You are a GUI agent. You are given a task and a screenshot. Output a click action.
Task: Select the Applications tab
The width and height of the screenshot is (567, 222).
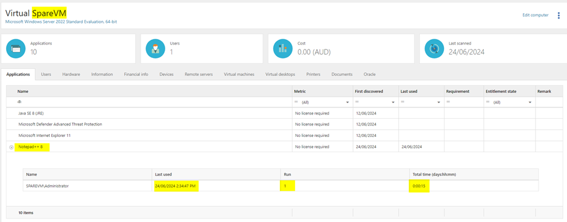coord(18,74)
